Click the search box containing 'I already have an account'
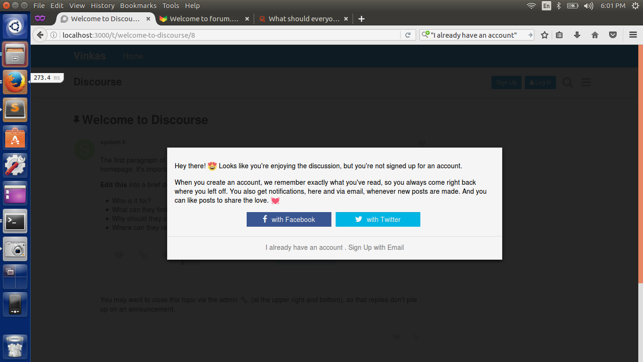643x362 pixels. tap(477, 35)
